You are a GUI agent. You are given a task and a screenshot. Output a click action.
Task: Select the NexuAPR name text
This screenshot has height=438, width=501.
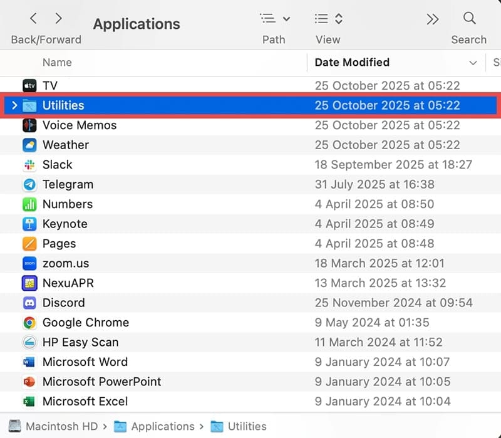(68, 283)
